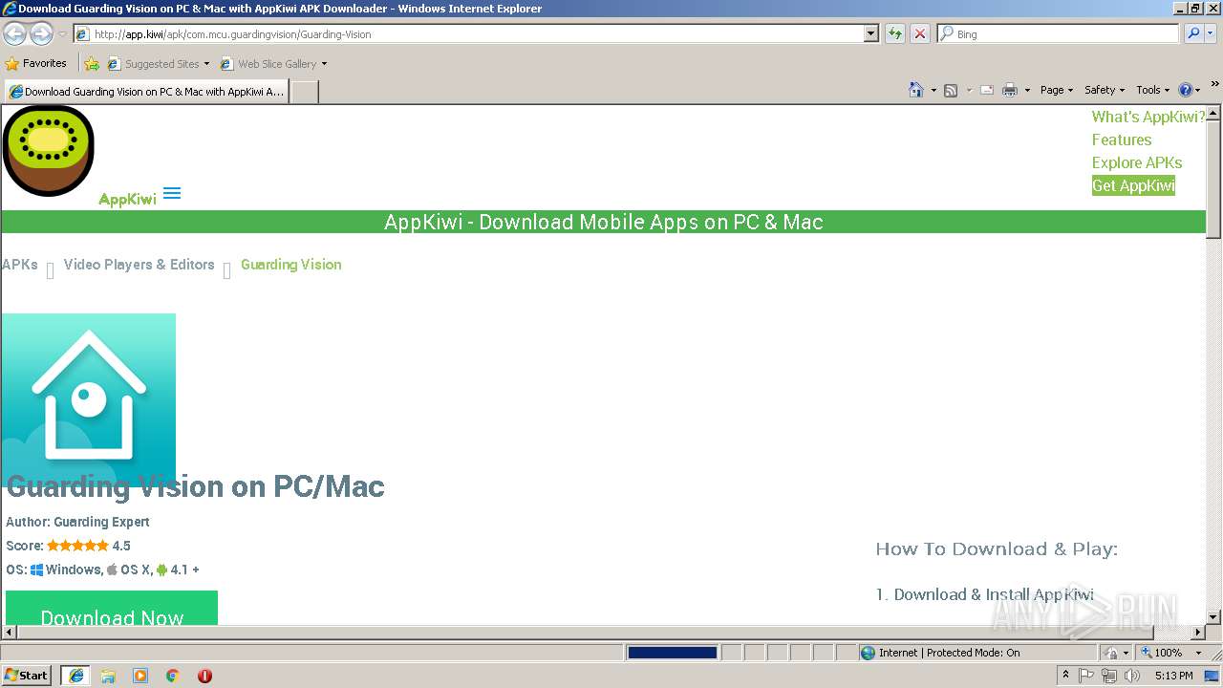Image resolution: width=1223 pixels, height=688 pixels.
Task: Expand the address bar autocomplete dropdown
Action: click(x=871, y=33)
